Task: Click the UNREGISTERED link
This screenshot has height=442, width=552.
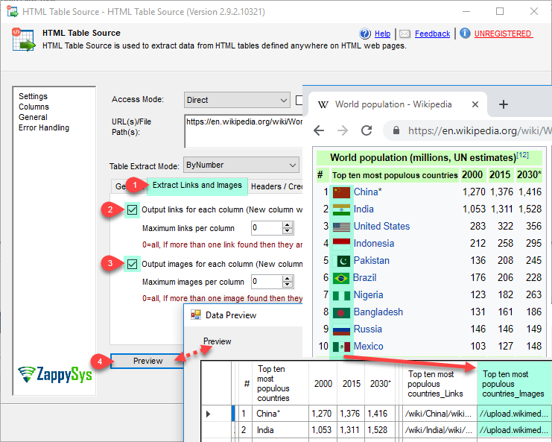Action: coord(503,34)
